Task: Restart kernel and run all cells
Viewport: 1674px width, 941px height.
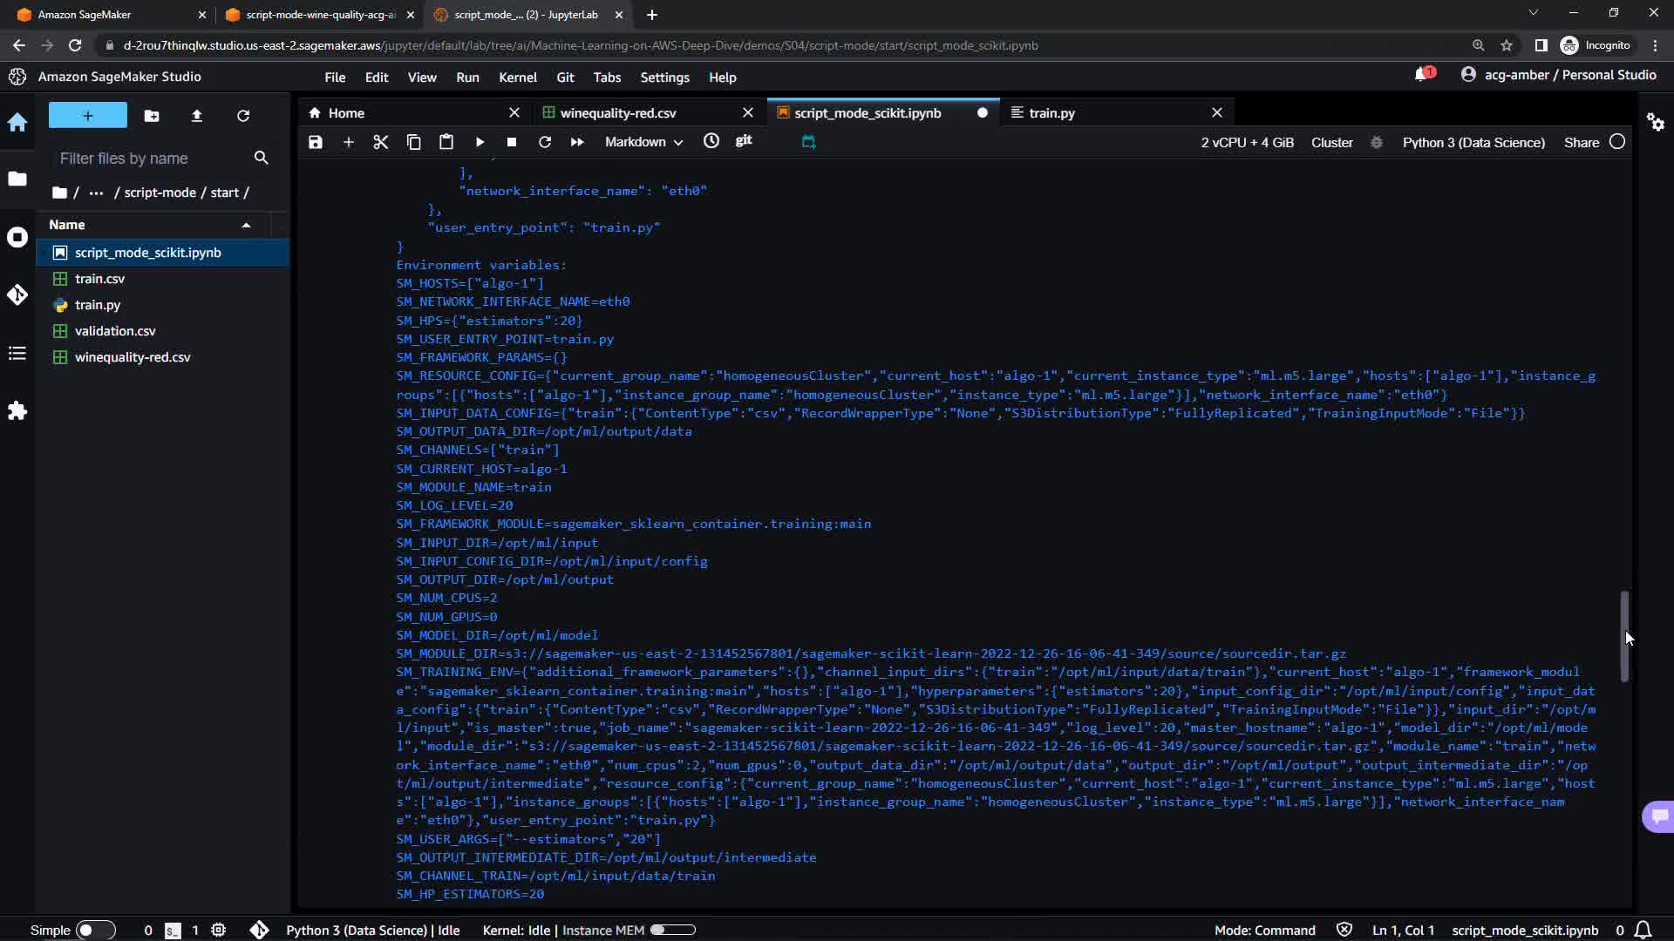Action: point(577,142)
